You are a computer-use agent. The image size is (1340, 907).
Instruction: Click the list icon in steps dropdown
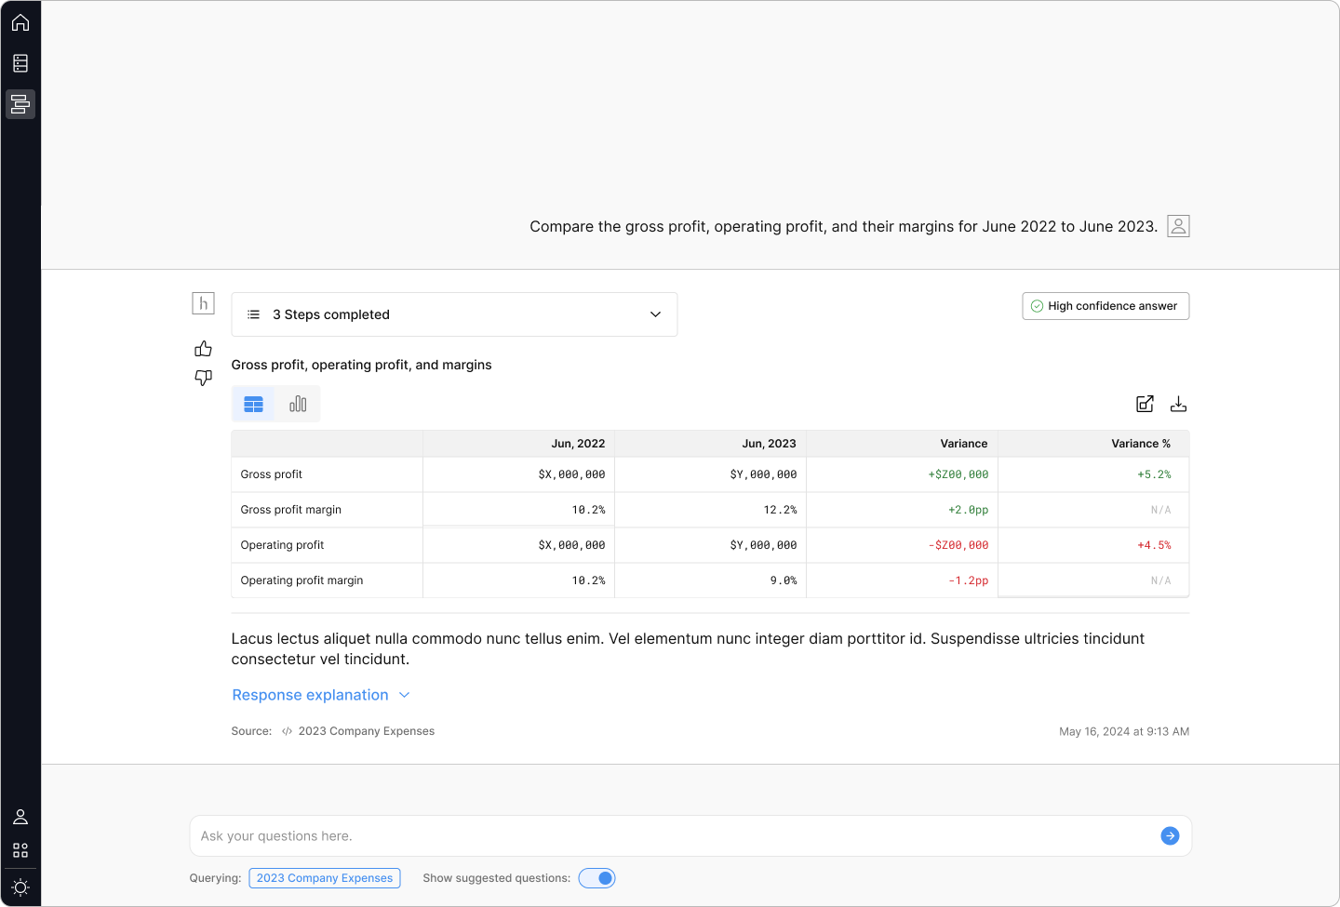[253, 314]
